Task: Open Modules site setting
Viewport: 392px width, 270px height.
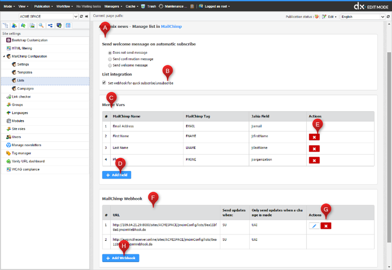Action: (x=18, y=121)
